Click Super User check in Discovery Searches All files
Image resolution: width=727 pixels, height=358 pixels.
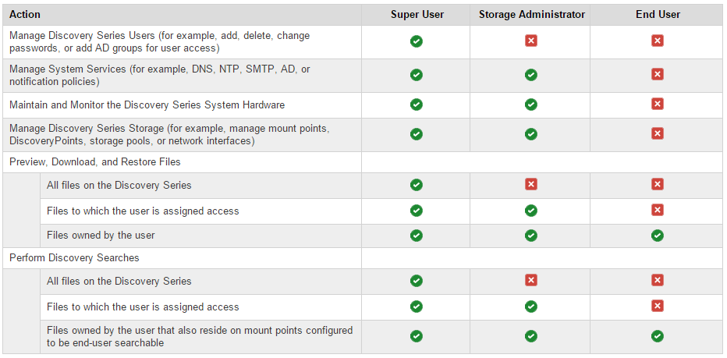coord(416,281)
